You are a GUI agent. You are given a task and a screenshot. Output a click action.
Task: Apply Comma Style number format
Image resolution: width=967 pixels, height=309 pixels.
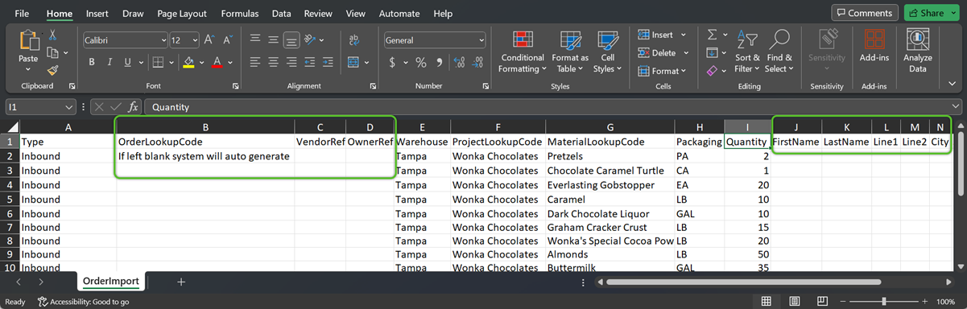coord(439,62)
